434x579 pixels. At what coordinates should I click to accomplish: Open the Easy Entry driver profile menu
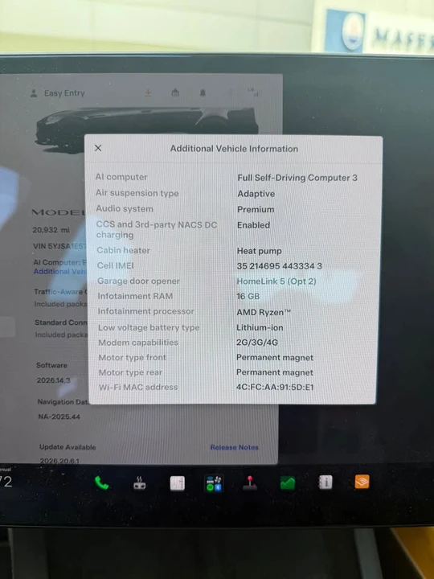coord(58,93)
